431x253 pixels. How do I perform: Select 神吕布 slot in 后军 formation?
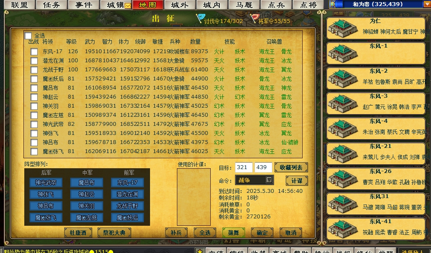coord(46,206)
